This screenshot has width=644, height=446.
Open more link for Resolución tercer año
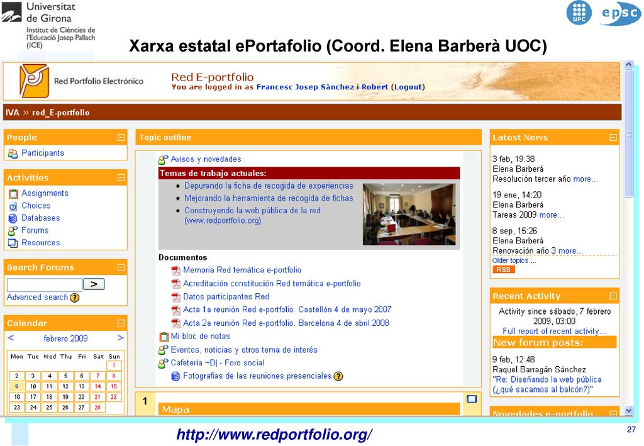click(586, 179)
